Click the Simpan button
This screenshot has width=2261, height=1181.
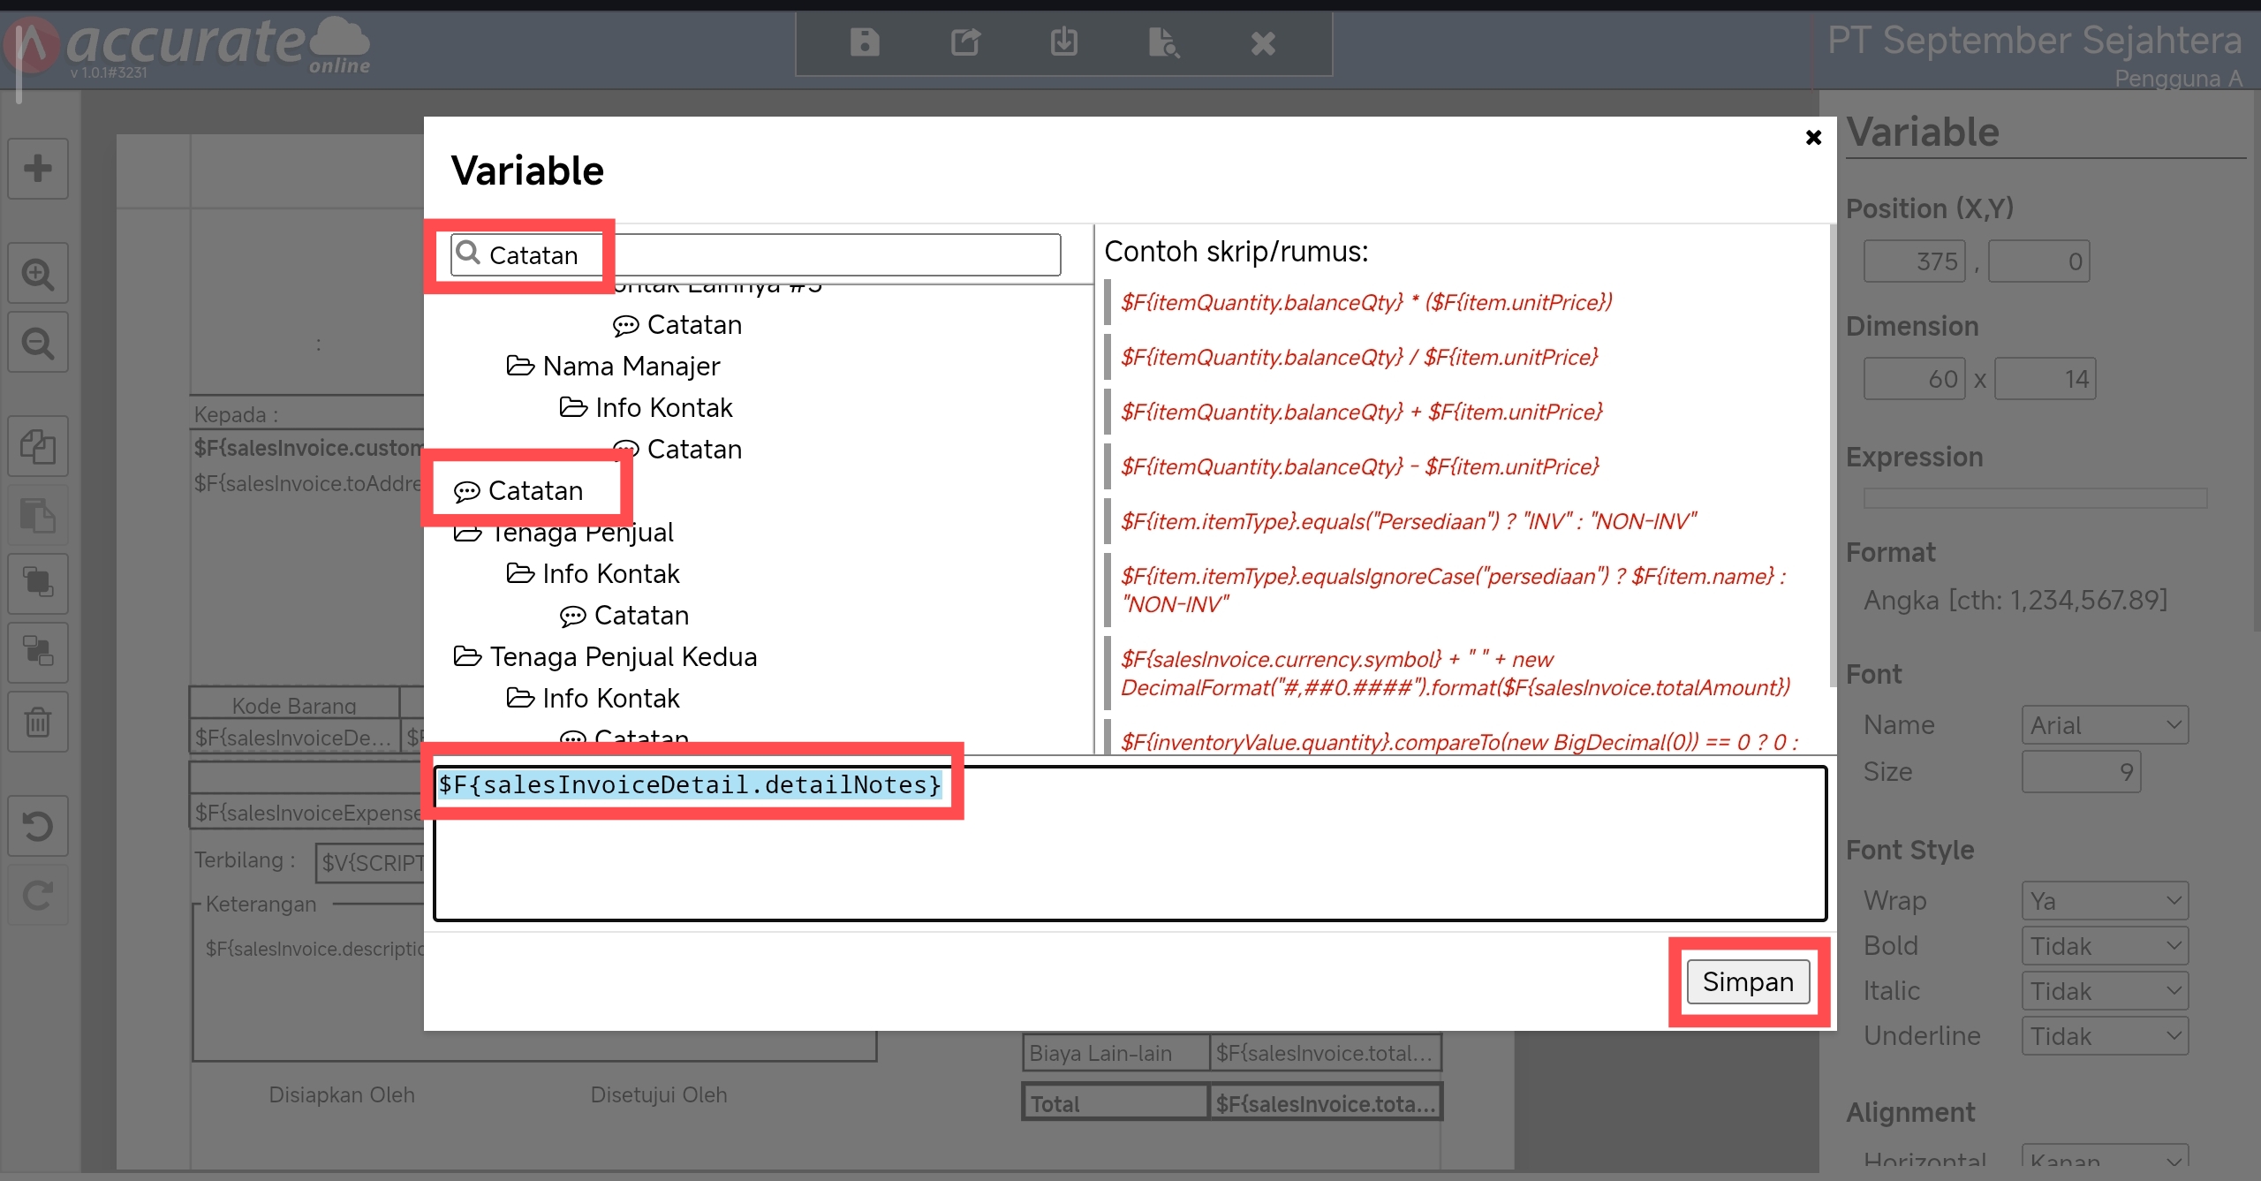tap(1747, 981)
